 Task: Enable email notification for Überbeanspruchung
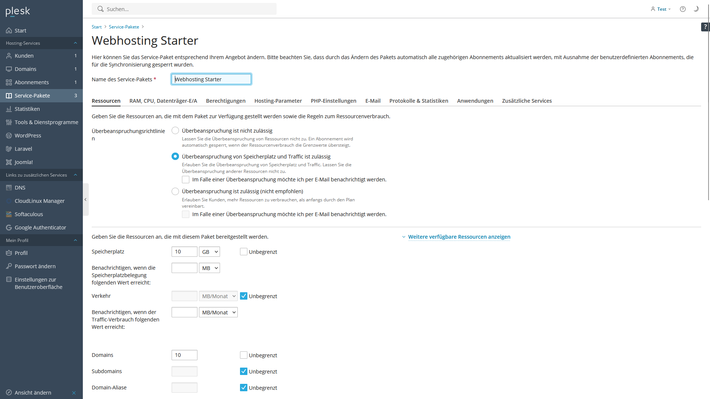point(186,179)
